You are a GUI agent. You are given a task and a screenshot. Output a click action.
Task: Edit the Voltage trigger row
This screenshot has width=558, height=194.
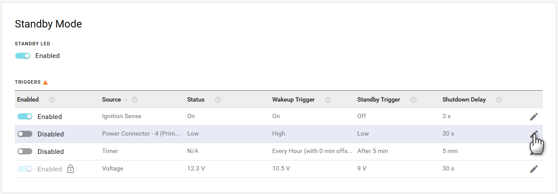(534, 169)
